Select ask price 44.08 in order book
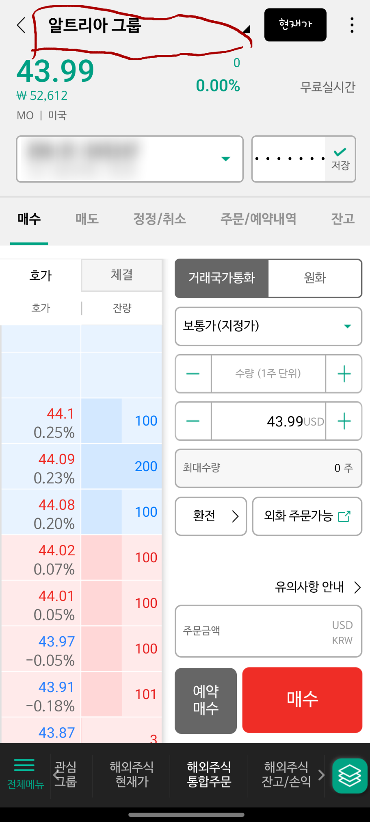This screenshot has width=370, height=822. (x=41, y=512)
